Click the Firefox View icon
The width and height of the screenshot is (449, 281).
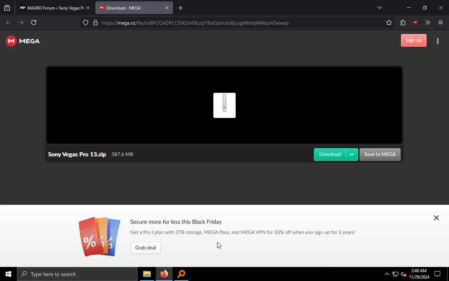(7, 8)
